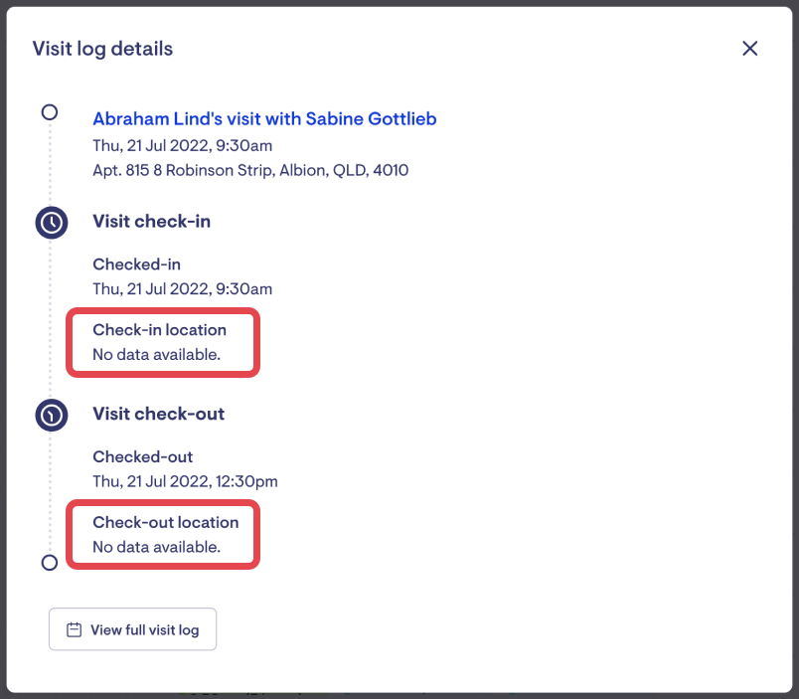The image size is (799, 699).
Task: Click No data available under Check-out location
Action: tap(156, 547)
